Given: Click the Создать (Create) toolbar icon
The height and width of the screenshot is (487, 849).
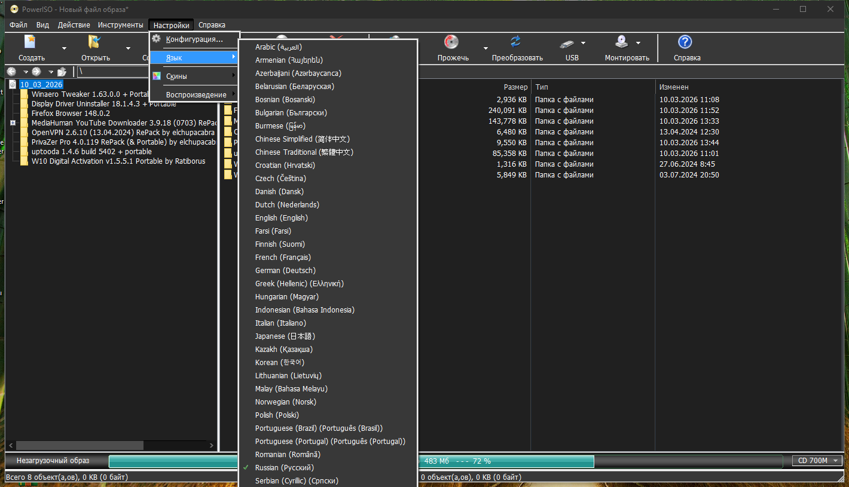Looking at the screenshot, I should [30, 42].
